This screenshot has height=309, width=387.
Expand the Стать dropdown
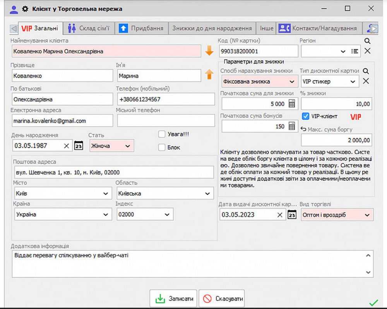coord(128,146)
